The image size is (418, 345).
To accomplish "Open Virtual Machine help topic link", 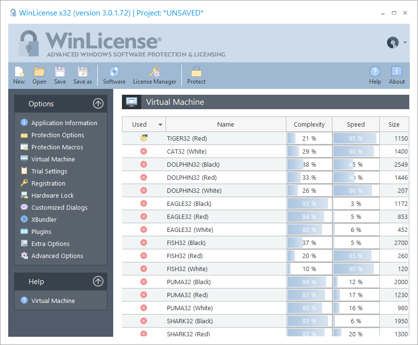I will click(53, 301).
